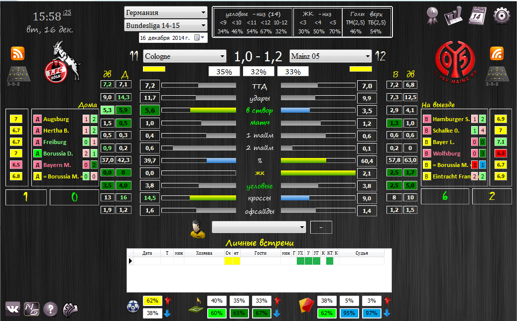Click the 1. FC Köln club logo

click(63, 63)
